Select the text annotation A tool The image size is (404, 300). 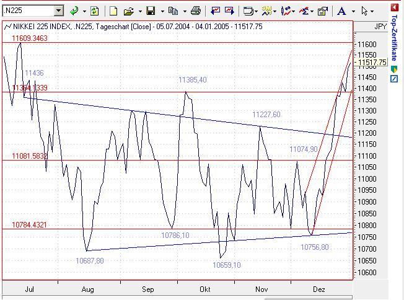[341, 11]
